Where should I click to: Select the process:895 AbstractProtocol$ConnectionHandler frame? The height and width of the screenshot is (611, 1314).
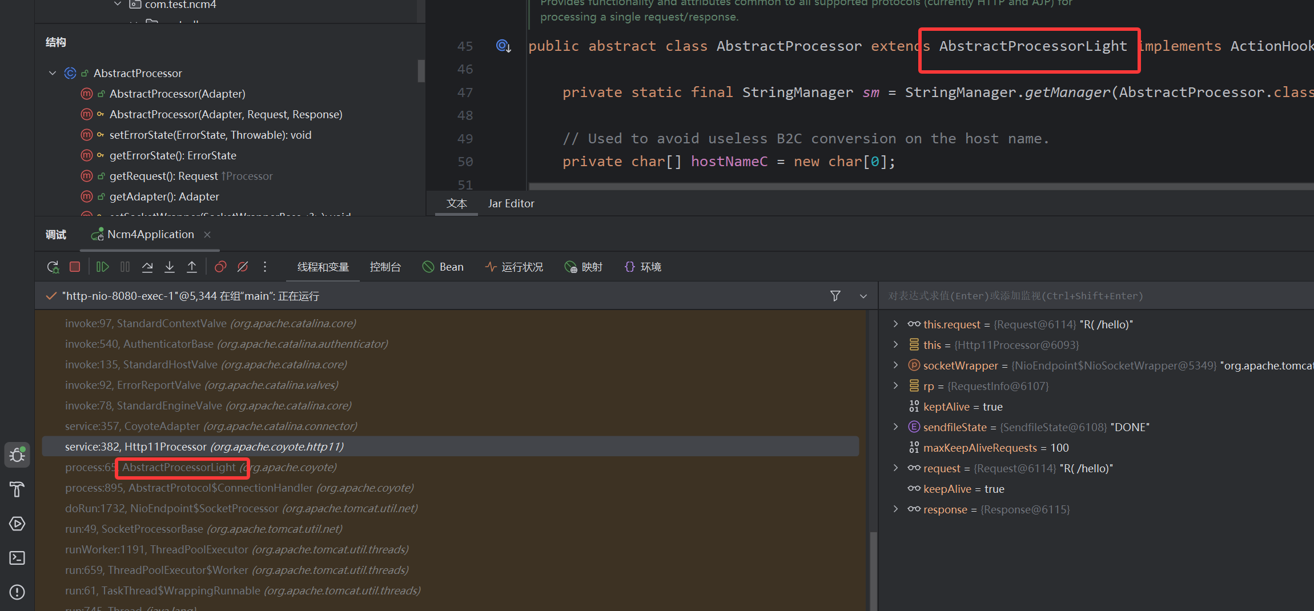pos(239,488)
